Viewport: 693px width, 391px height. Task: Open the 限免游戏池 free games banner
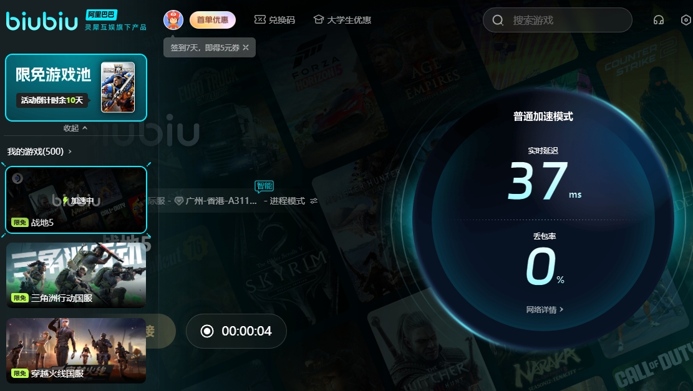coord(76,87)
